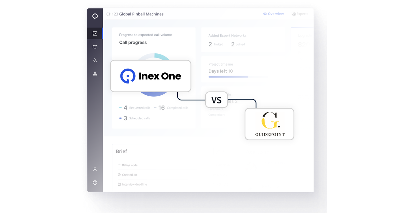The width and height of the screenshot is (406, 213).
Task: Click the help question mark icon
Action: (x=95, y=183)
